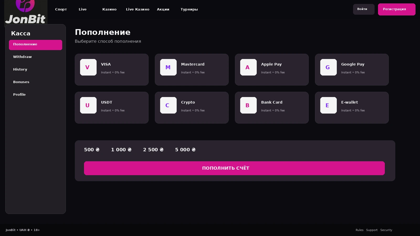
Task: Click the 'Instant • 0% fee' text under Apple Pay
Action: pos(273,72)
